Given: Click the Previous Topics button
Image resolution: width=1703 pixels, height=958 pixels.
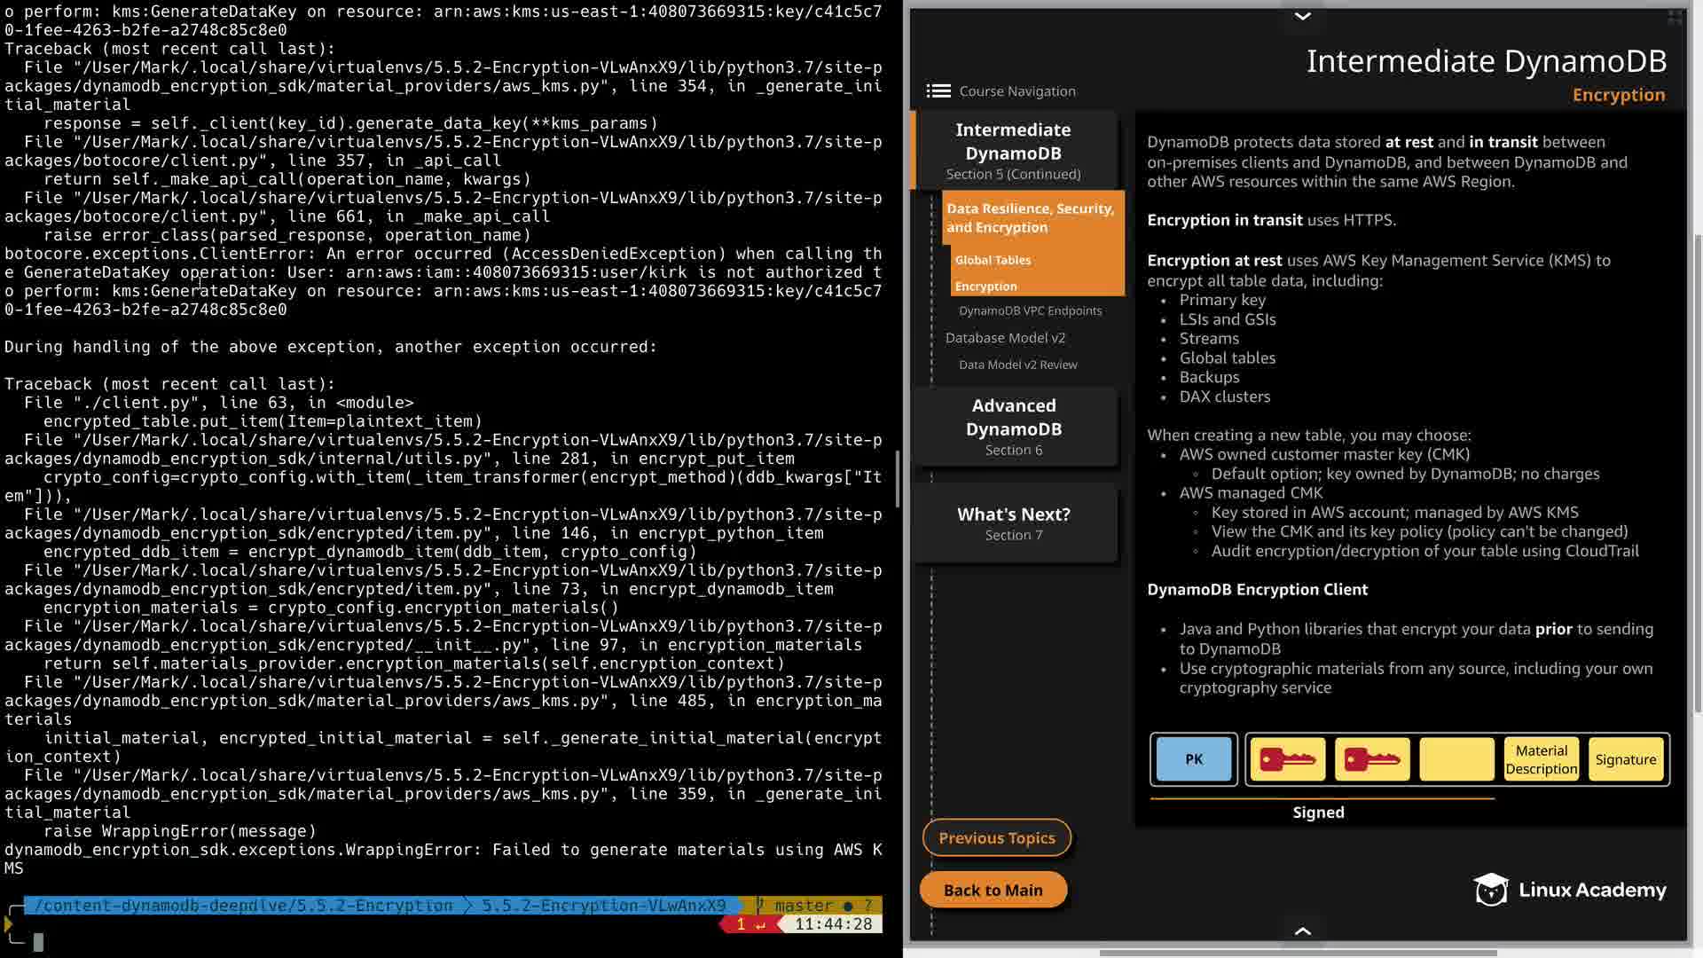Looking at the screenshot, I should coord(996,837).
